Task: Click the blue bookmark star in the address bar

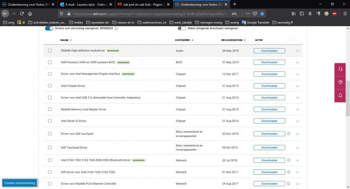Action: tap(262, 14)
